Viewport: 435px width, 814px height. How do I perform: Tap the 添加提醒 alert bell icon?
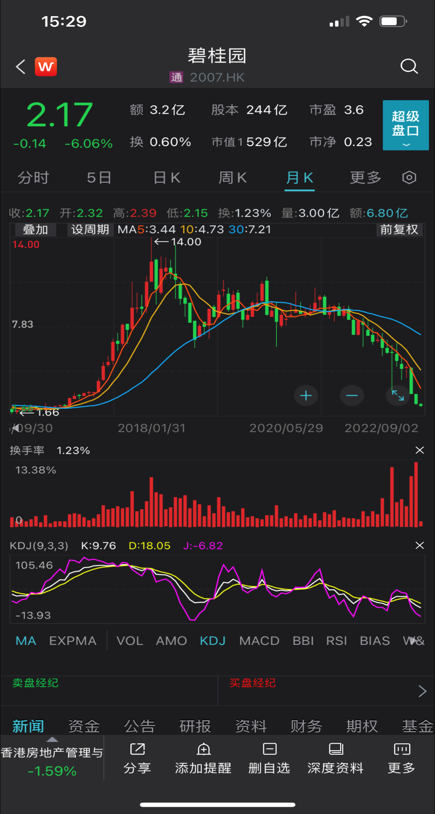pyautogui.click(x=204, y=749)
